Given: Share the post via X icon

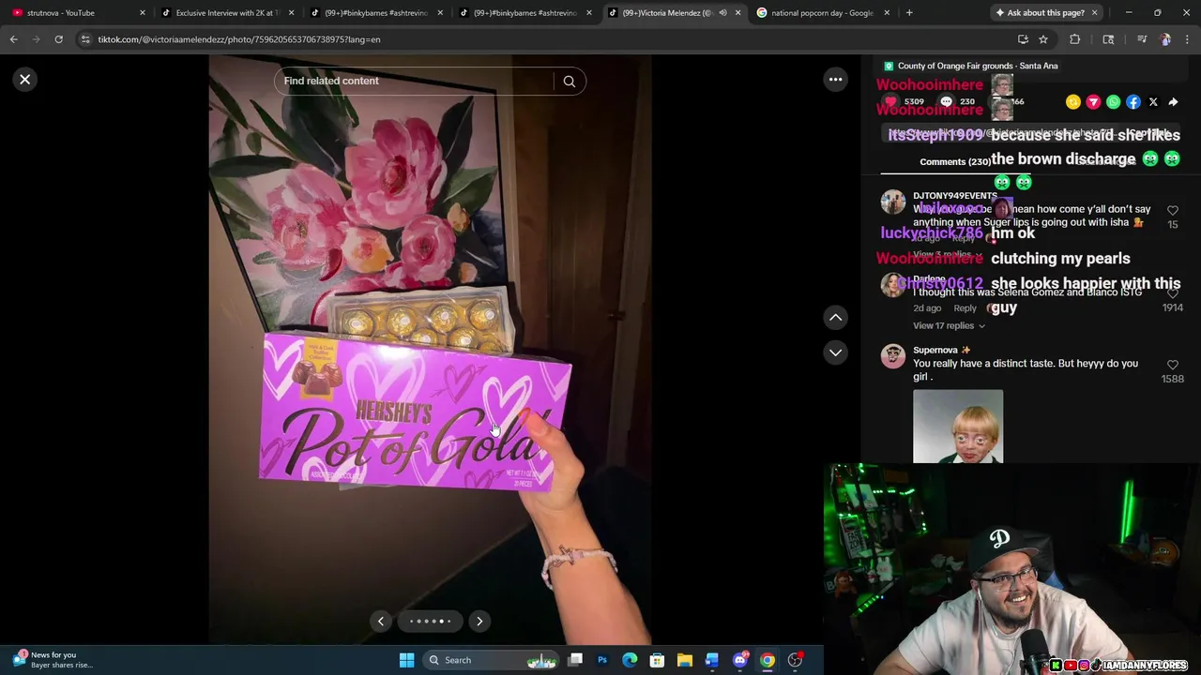Looking at the screenshot, I should coord(1153,102).
